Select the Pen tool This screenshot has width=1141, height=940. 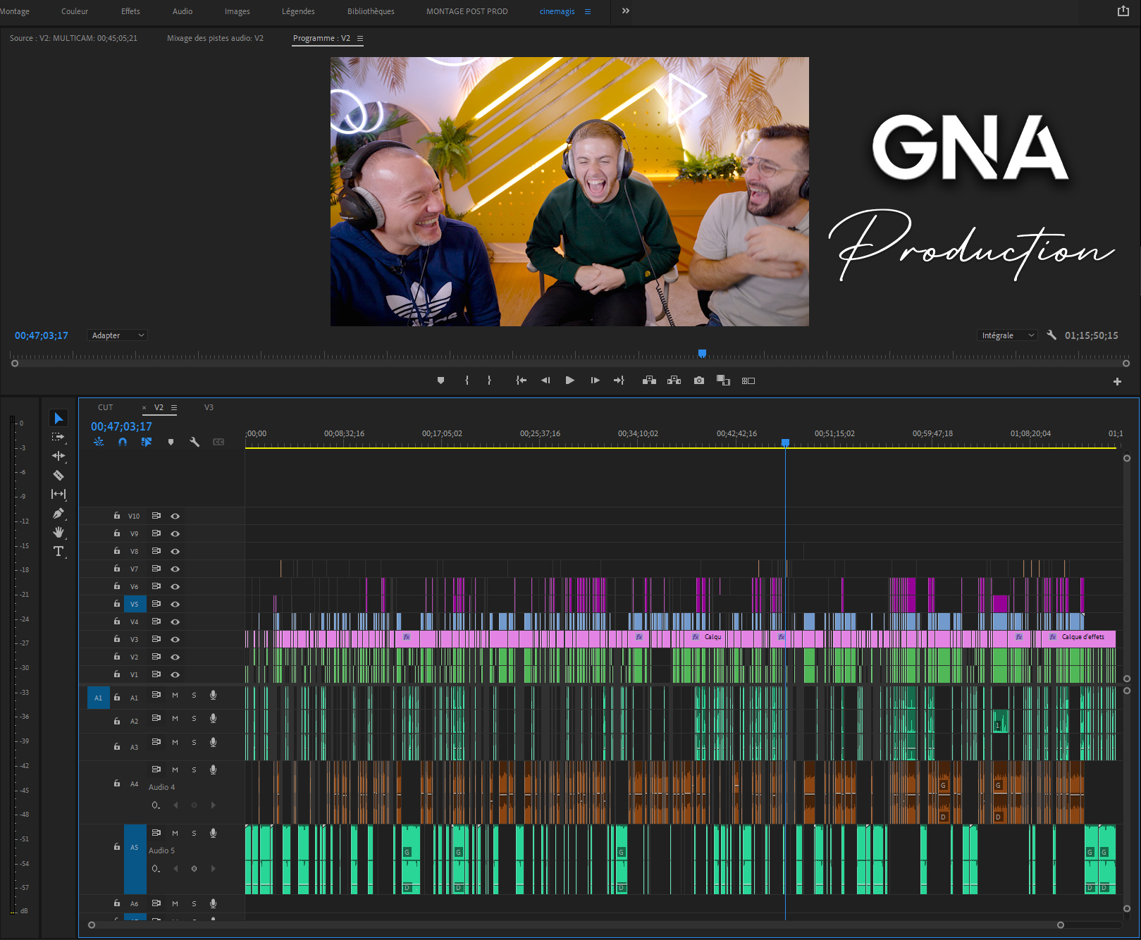(x=58, y=513)
